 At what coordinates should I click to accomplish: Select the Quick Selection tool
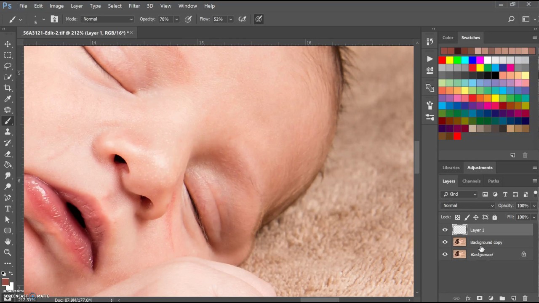coord(8,77)
